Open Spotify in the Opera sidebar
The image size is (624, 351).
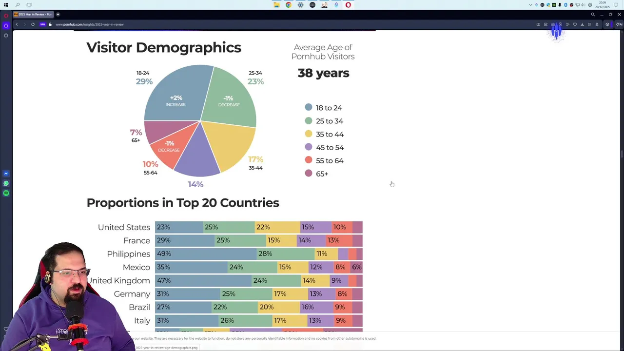tap(6, 193)
